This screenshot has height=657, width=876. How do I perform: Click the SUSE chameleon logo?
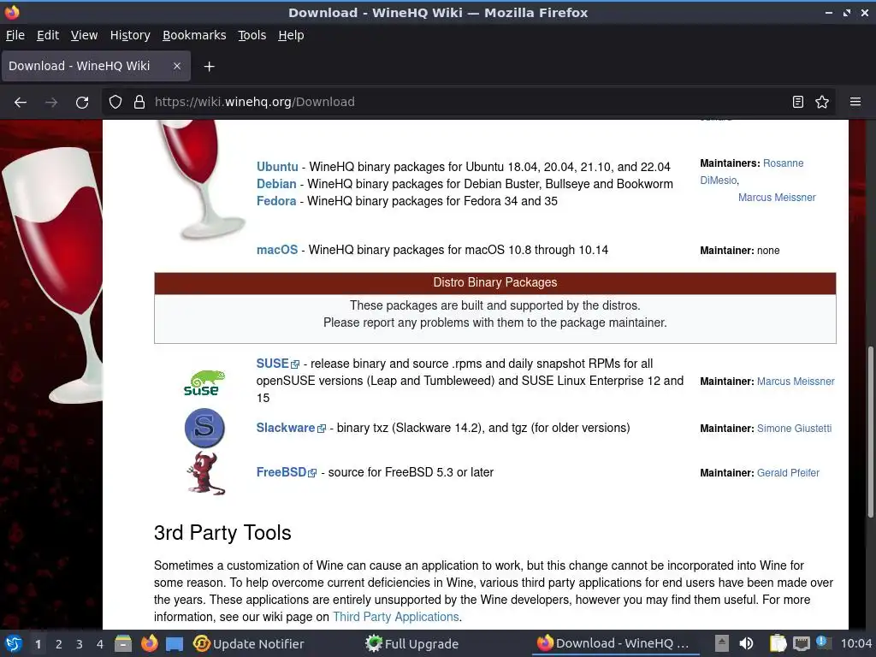pyautogui.click(x=204, y=383)
